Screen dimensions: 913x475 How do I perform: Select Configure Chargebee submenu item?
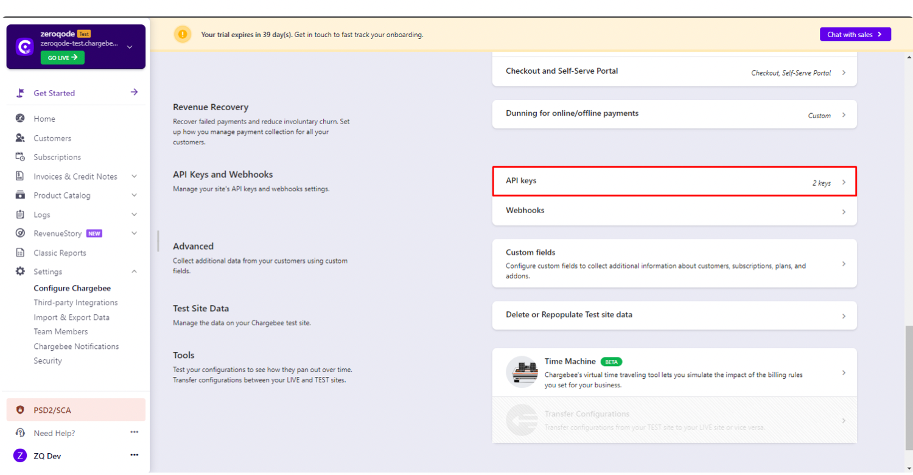tap(72, 289)
